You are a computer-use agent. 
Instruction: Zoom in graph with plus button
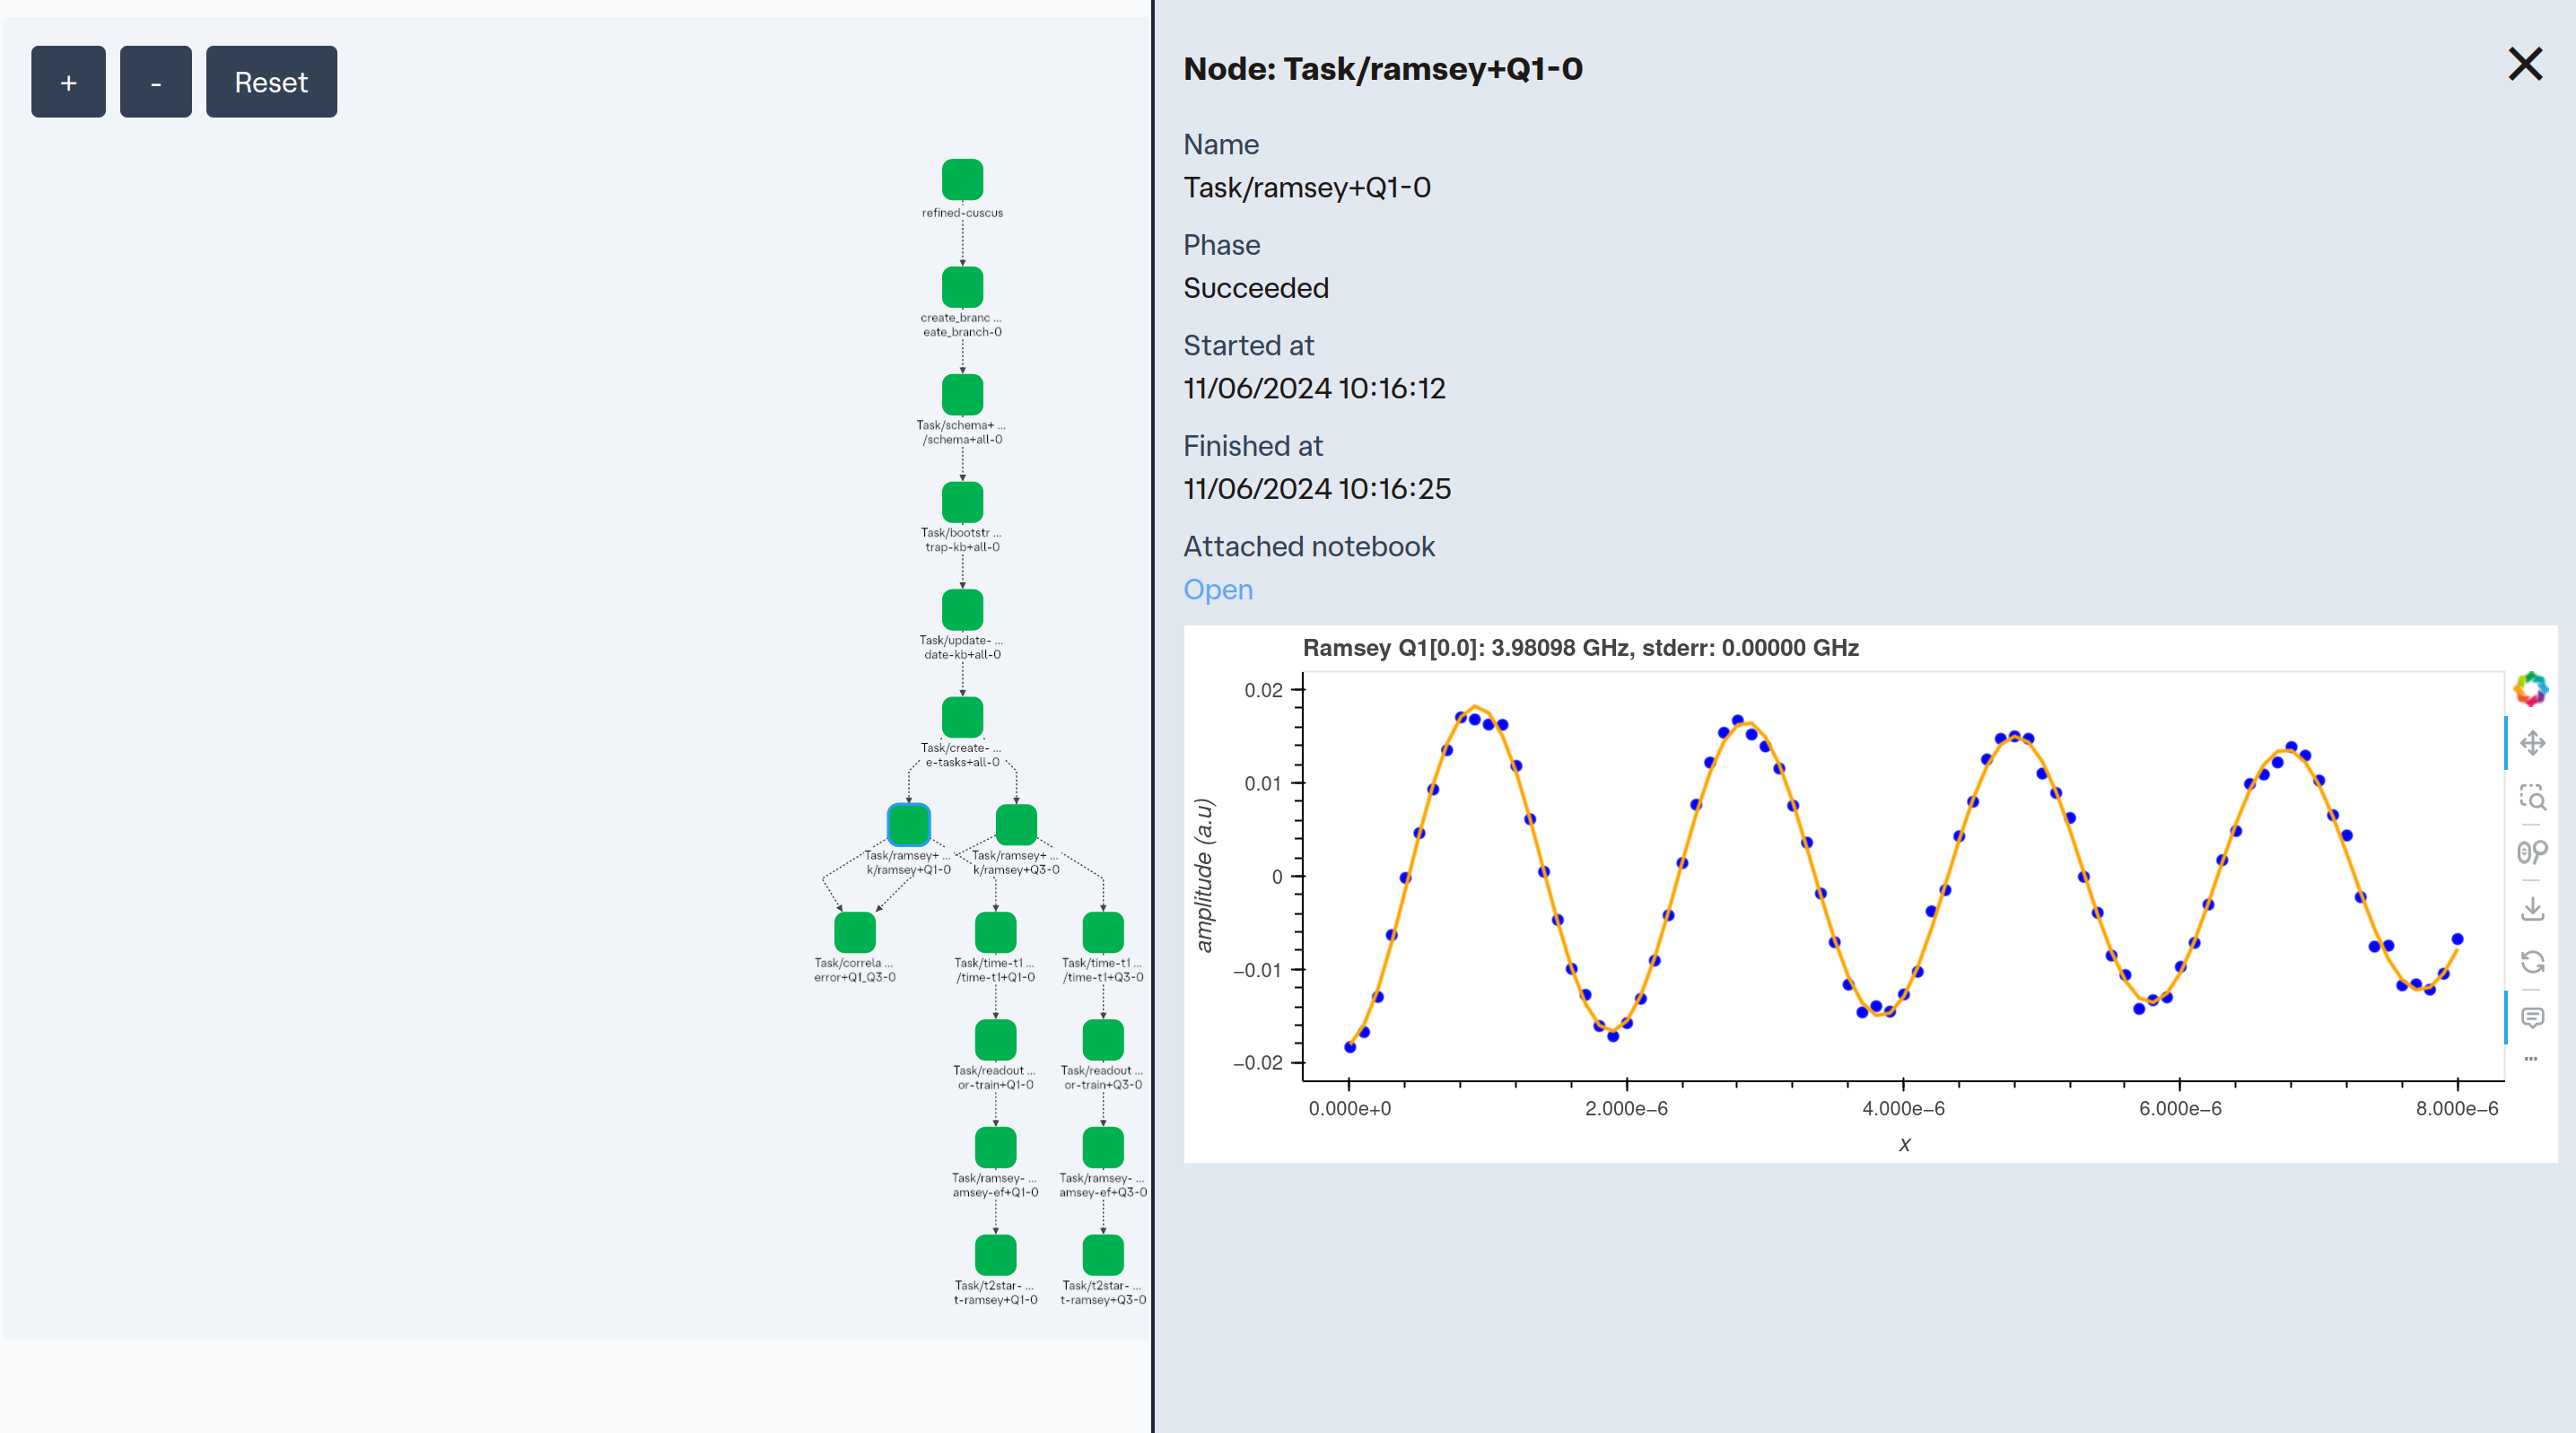click(x=68, y=82)
